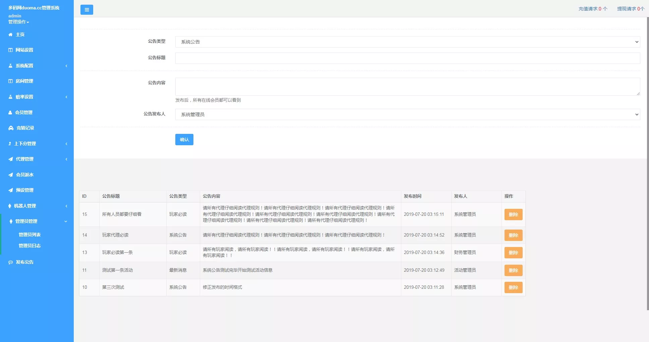Open 竞猜记录 betting records

point(24,128)
